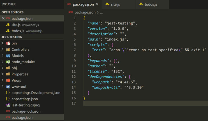208x121 pixels.
Task: Click the EXPLORER panel title
Action: [x=9, y=4]
